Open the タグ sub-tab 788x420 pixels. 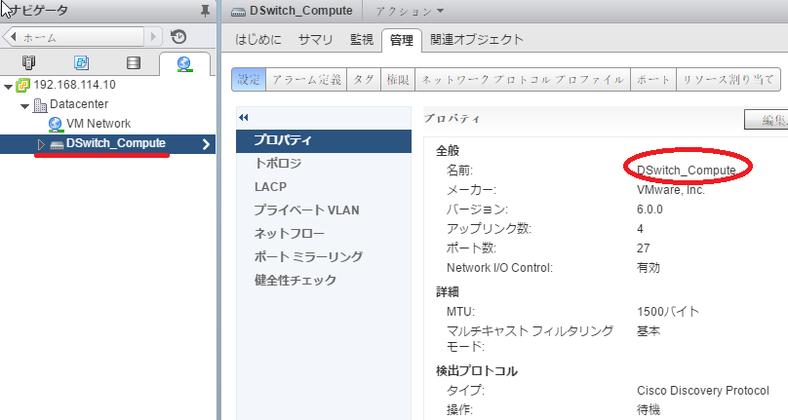point(364,79)
